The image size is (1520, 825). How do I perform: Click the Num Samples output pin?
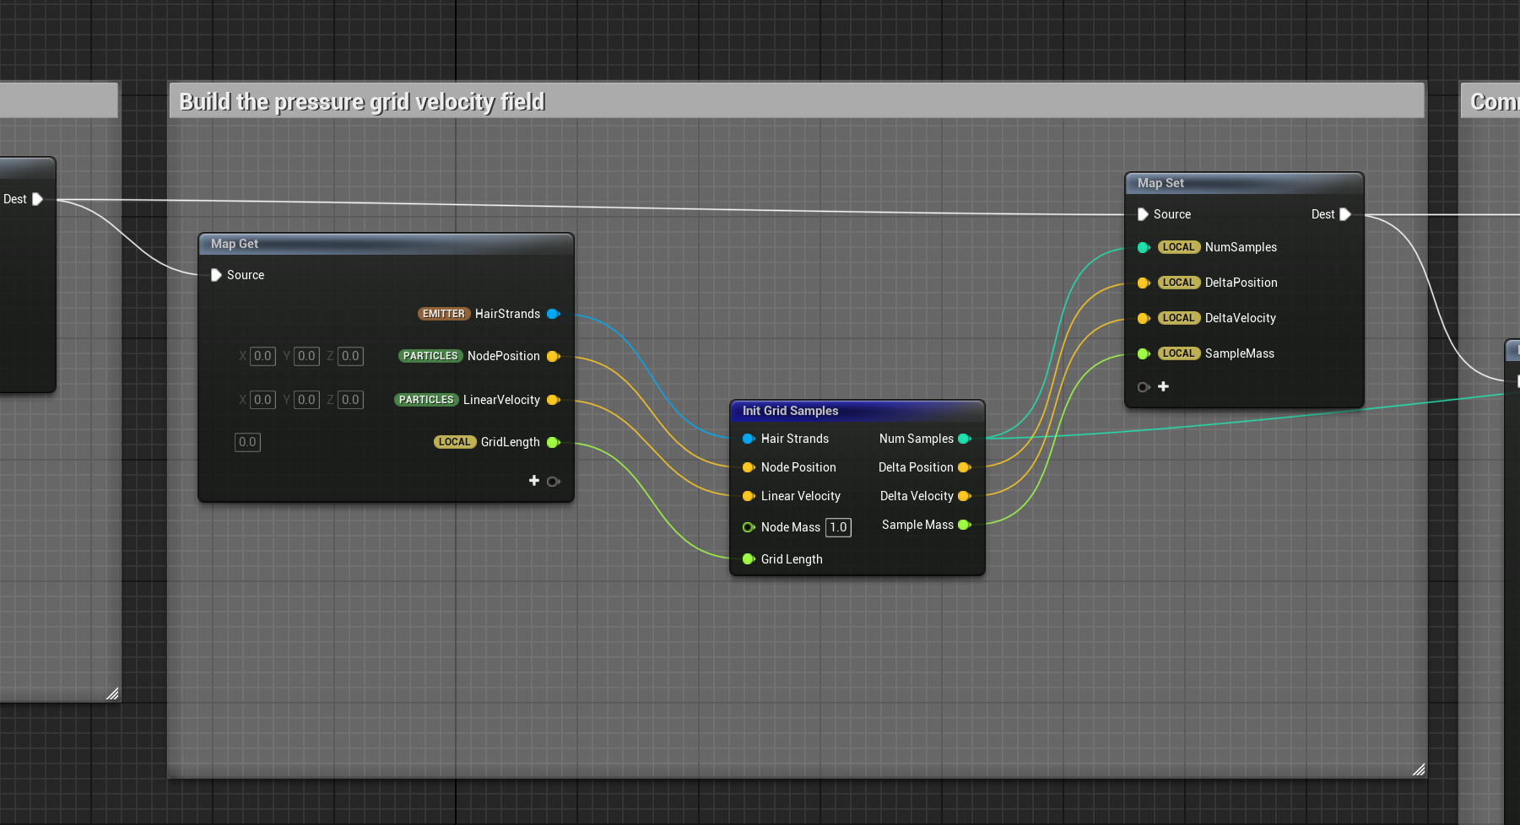964,439
